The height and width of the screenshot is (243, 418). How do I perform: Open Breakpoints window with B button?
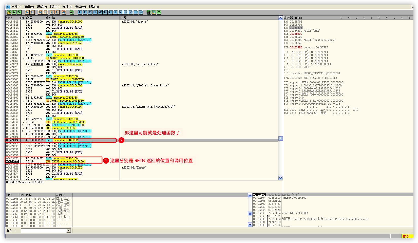125,12
